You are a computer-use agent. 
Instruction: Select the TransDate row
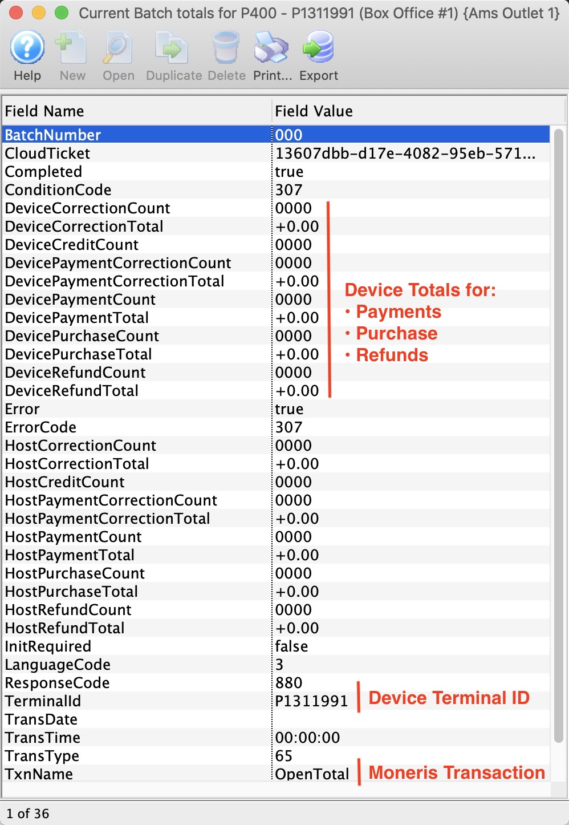276,719
